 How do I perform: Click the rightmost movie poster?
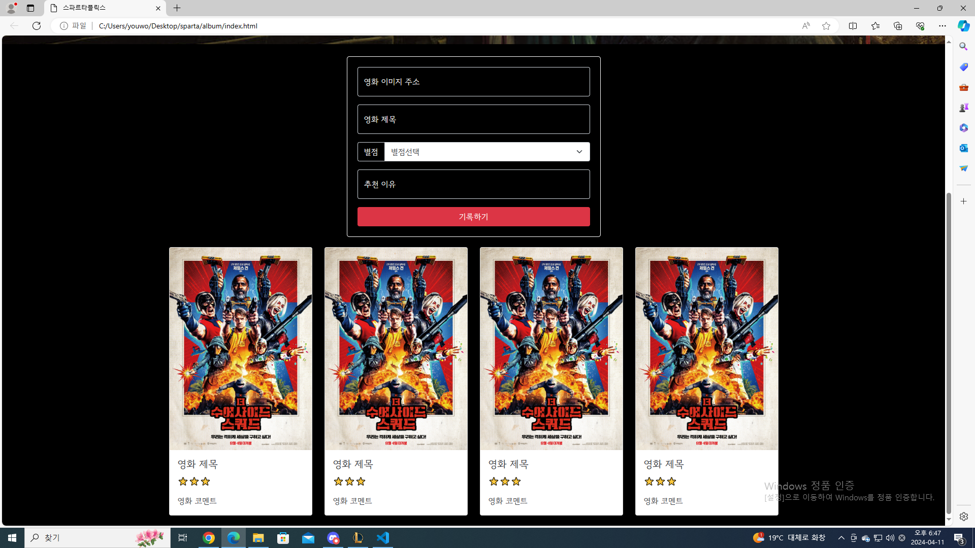[x=706, y=349]
